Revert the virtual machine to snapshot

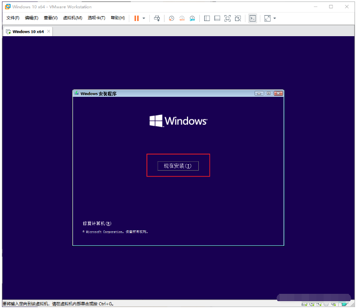coord(182,18)
